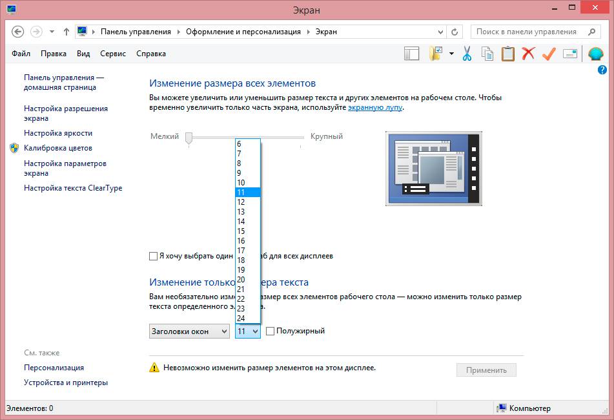The image size is (614, 420).
Task: Click the Paste clipboard icon
Action: click(508, 54)
